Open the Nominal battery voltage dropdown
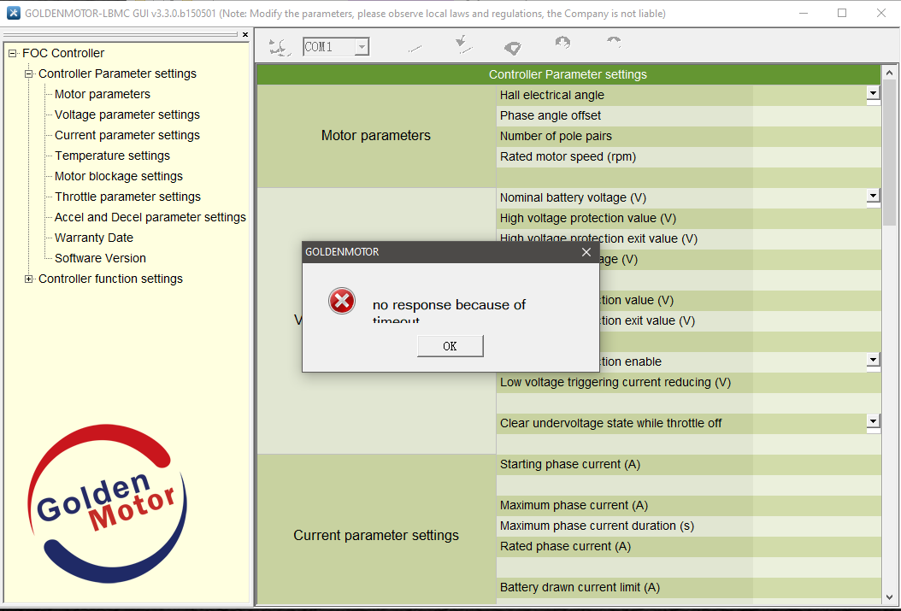901x611 pixels. click(873, 196)
